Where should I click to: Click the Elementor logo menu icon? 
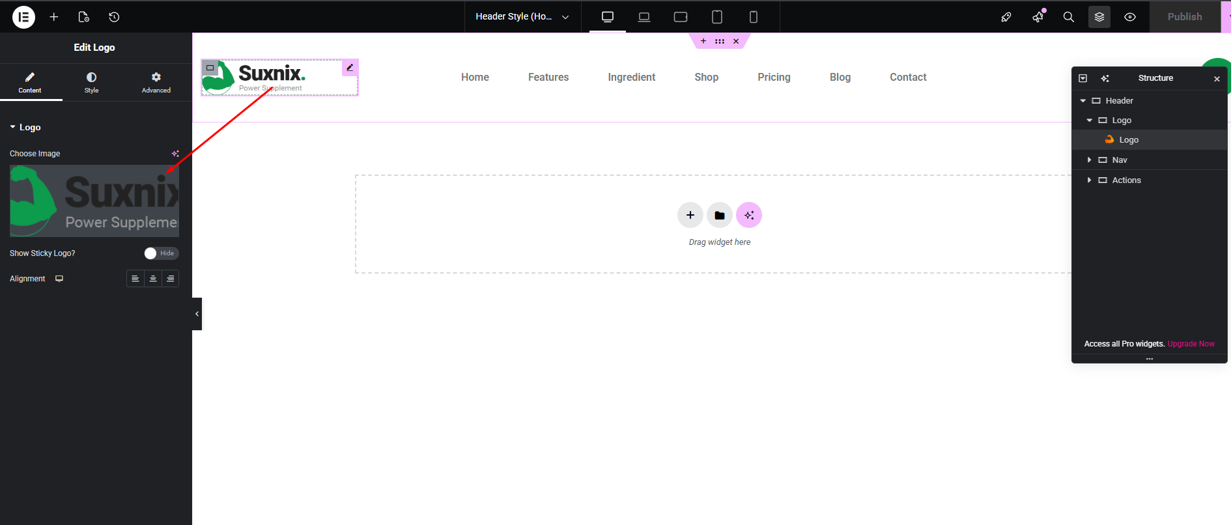(x=23, y=17)
